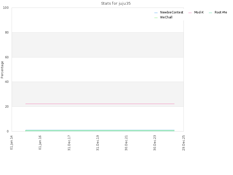The image size is (233, 175).
Task: Click the blue NewbieContest legend swatch
Action: pyautogui.click(x=156, y=13)
